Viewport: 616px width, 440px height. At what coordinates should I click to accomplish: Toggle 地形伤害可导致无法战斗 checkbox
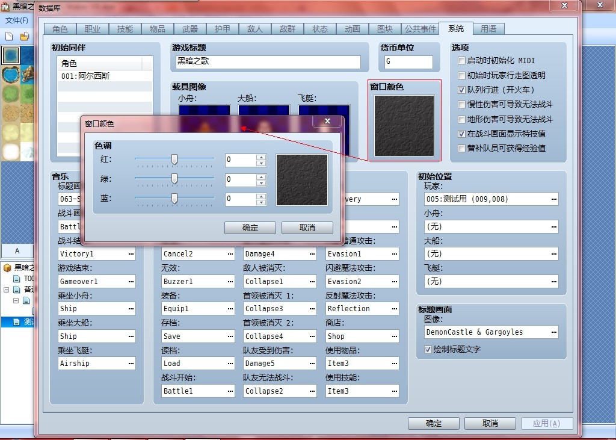tap(461, 119)
